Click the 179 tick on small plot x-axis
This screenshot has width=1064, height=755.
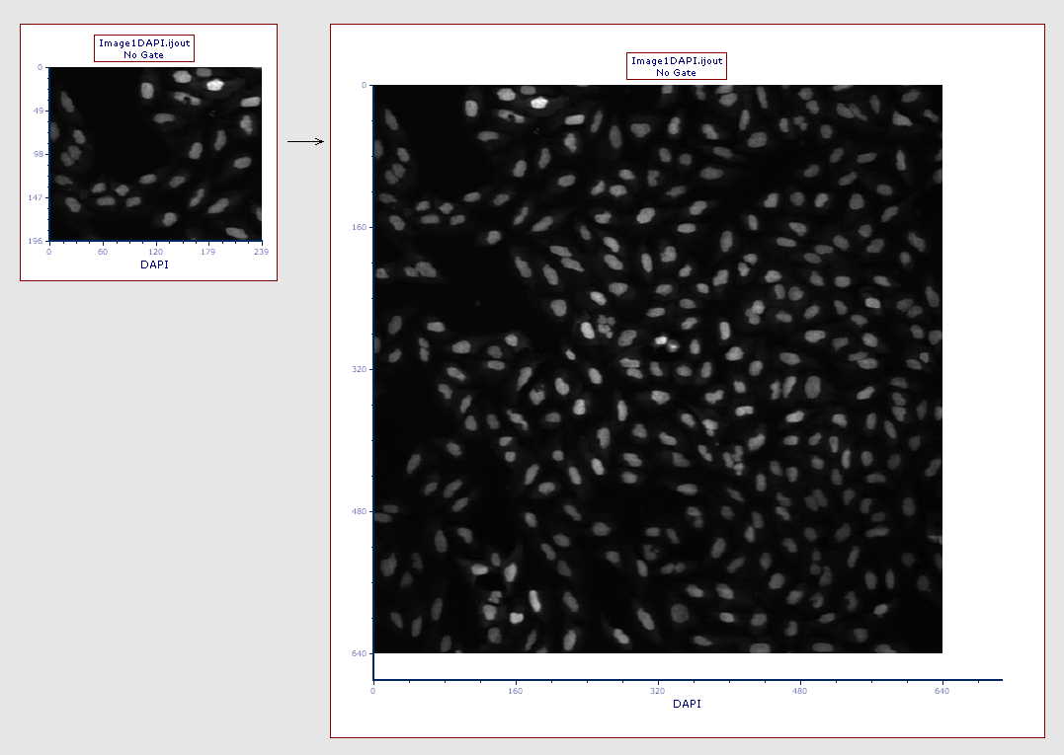207,252
